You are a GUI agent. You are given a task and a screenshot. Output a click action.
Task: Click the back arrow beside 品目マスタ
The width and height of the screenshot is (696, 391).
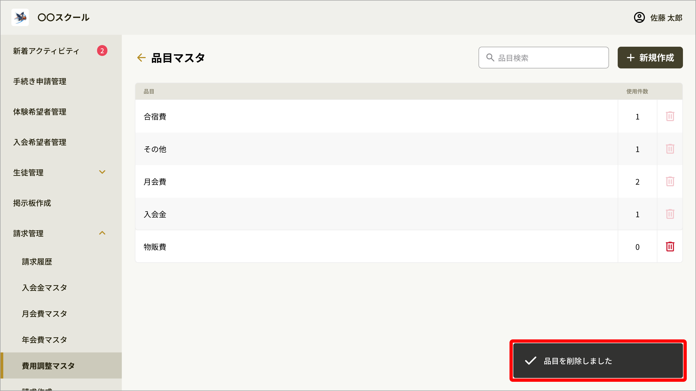click(x=141, y=58)
